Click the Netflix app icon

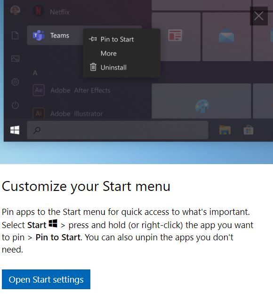pyautogui.click(x=39, y=11)
